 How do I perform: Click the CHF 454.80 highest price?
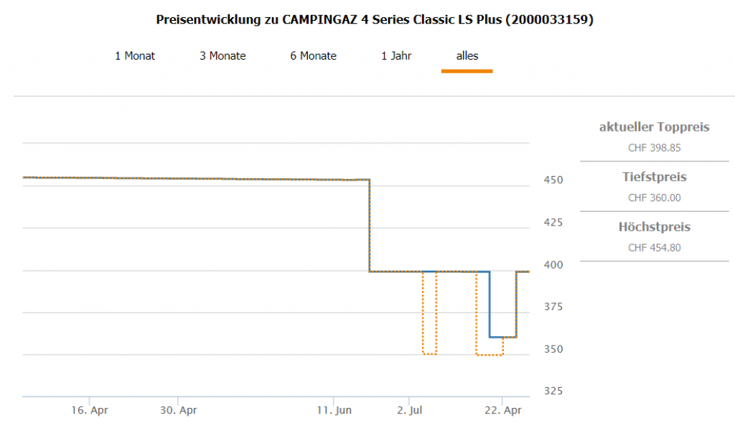pos(654,248)
